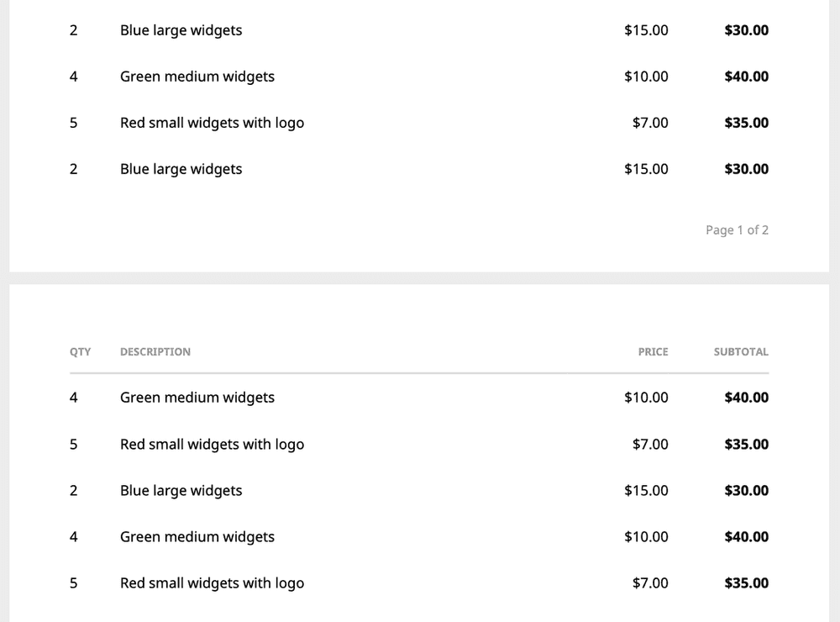Click quantity 5 on page one
Screen dimensions: 840x622
73,123
